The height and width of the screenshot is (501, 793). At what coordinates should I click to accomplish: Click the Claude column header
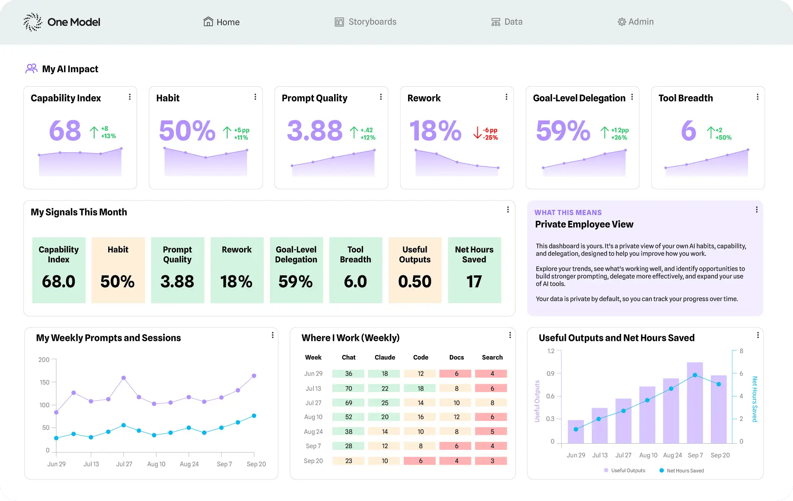coord(385,357)
